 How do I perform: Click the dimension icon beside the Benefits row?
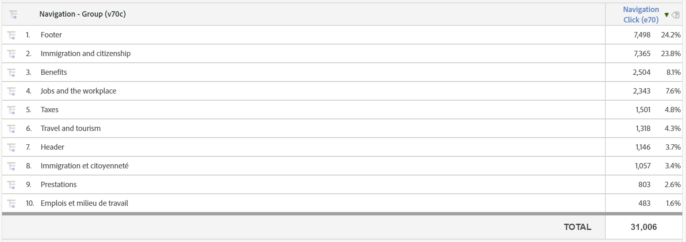point(12,72)
